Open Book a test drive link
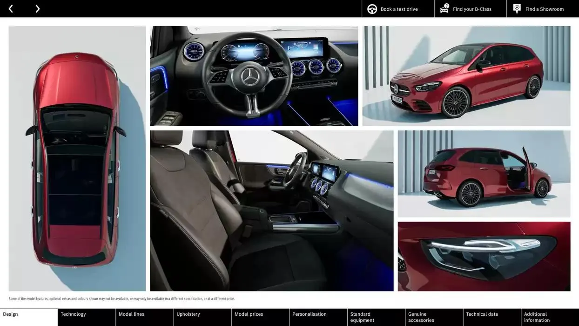579x326 pixels. point(399,9)
